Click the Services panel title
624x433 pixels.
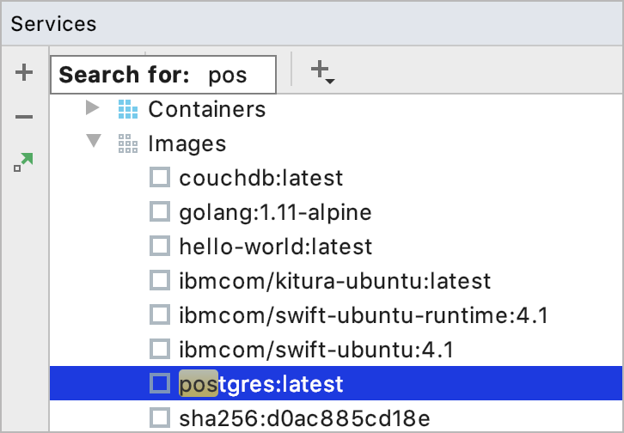click(54, 24)
